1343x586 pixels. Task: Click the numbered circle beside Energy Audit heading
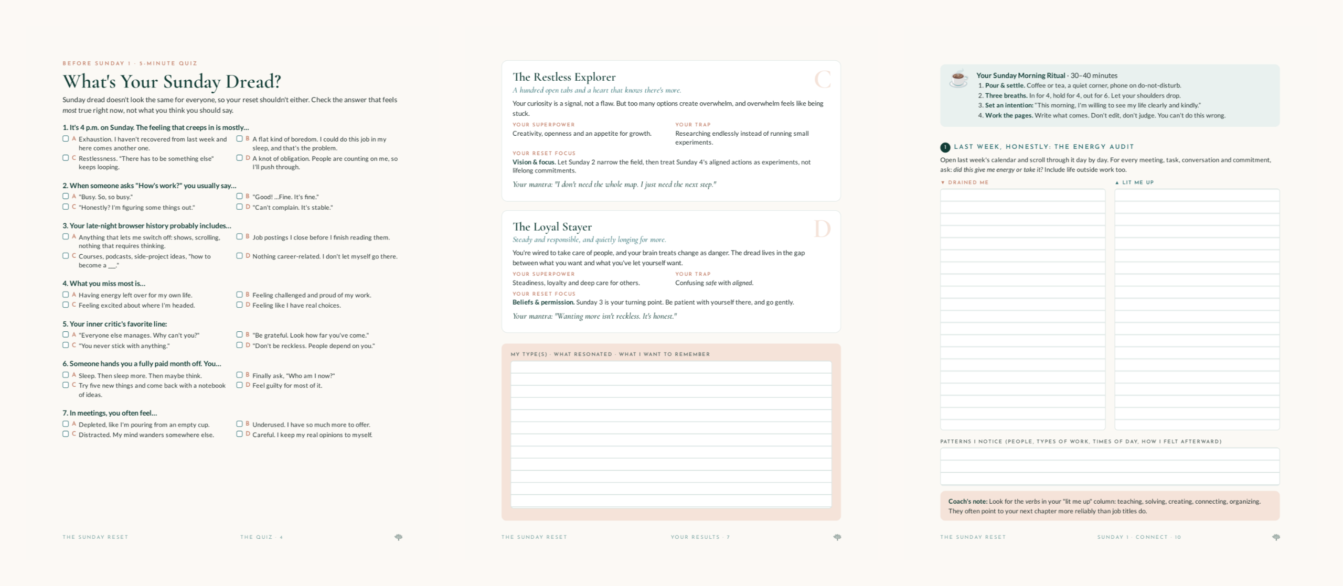click(x=945, y=147)
